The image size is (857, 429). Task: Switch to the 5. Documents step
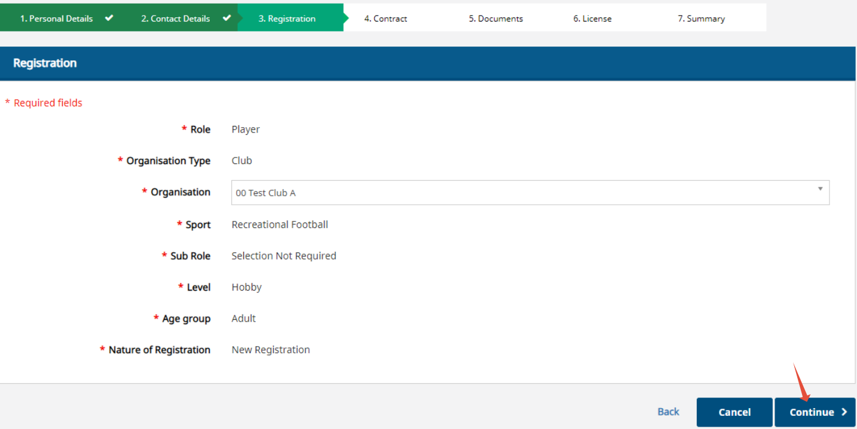click(495, 18)
